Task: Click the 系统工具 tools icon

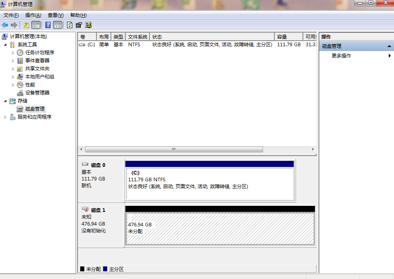Action: pyautogui.click(x=12, y=45)
